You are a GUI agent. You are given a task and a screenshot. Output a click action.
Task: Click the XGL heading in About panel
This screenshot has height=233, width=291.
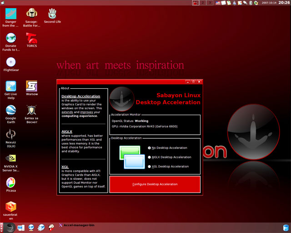tap(65, 167)
